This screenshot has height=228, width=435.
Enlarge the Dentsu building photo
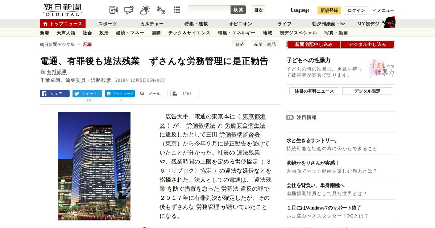pyautogui.click(x=94, y=166)
